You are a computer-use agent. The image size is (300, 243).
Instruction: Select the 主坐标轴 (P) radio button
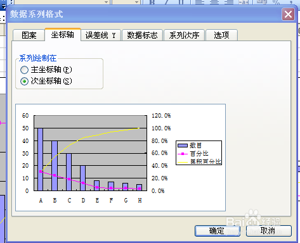coord(46,70)
